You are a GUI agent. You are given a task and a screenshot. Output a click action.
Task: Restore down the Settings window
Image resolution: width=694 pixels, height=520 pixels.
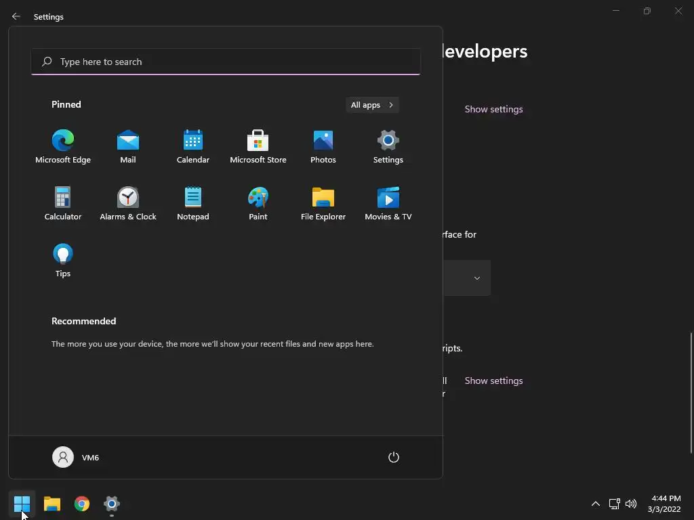point(647,11)
